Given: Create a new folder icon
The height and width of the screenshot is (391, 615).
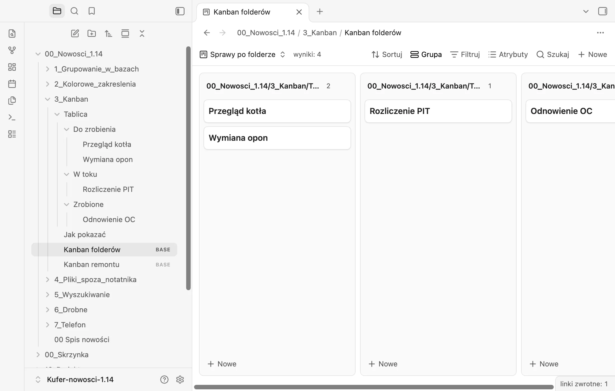Looking at the screenshot, I should click(x=92, y=34).
